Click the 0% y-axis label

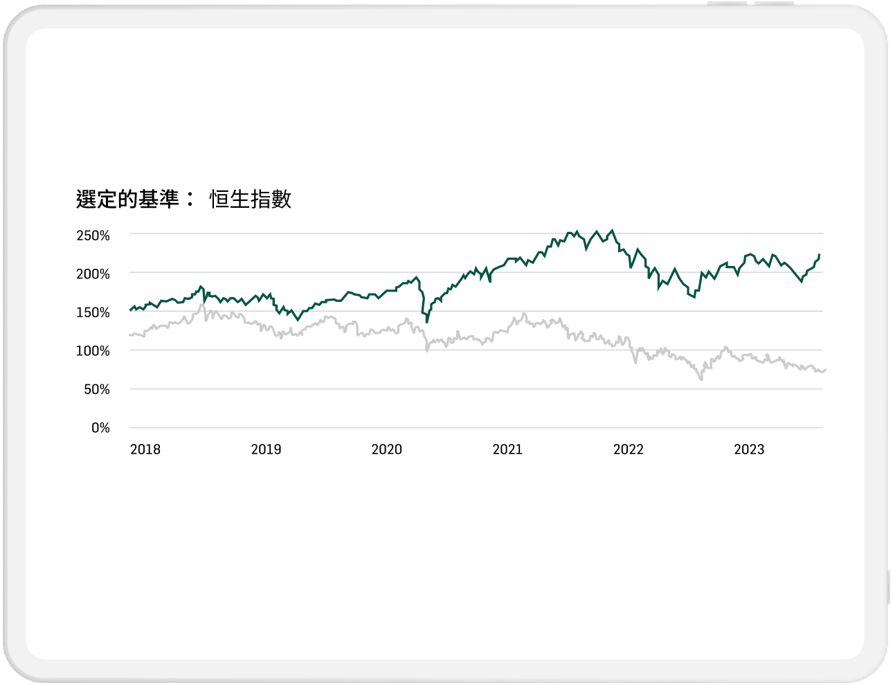(x=100, y=428)
